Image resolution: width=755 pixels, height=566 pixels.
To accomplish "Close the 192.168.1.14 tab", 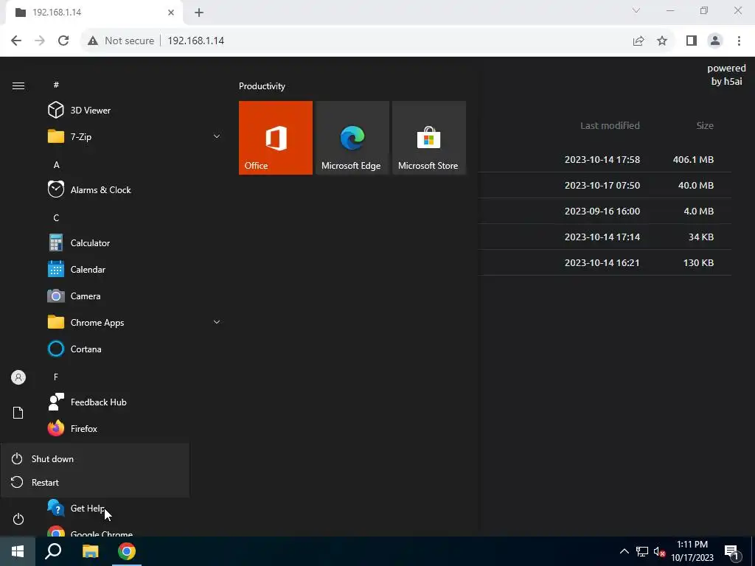I will pyautogui.click(x=171, y=13).
